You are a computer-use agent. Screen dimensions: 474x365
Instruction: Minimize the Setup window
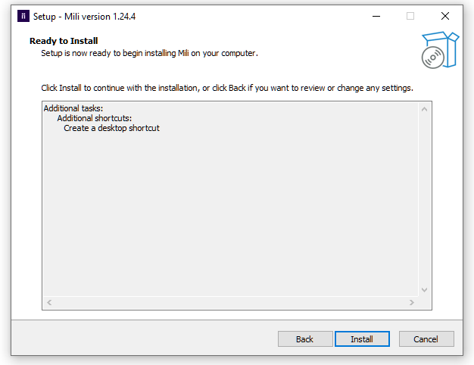pos(376,16)
